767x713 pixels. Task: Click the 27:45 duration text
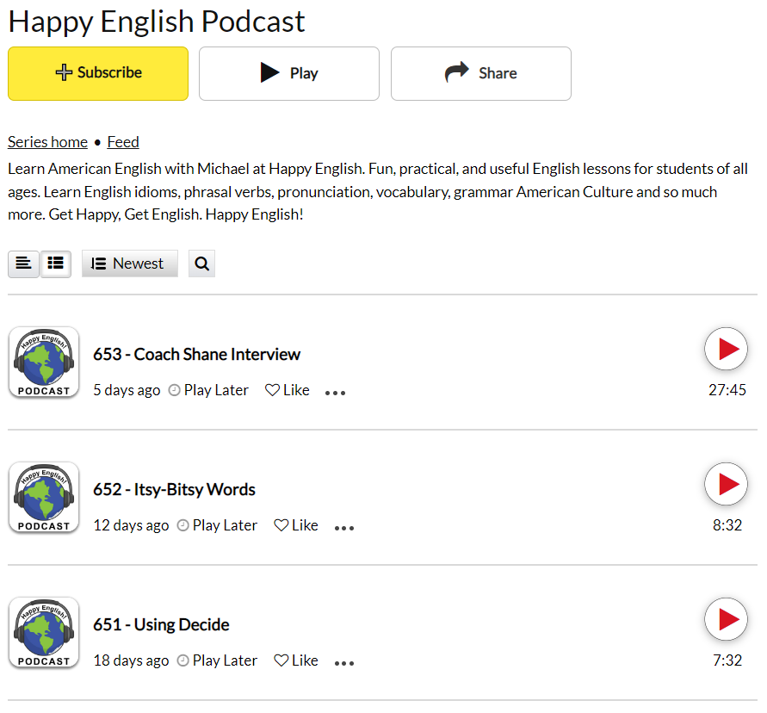click(x=727, y=390)
